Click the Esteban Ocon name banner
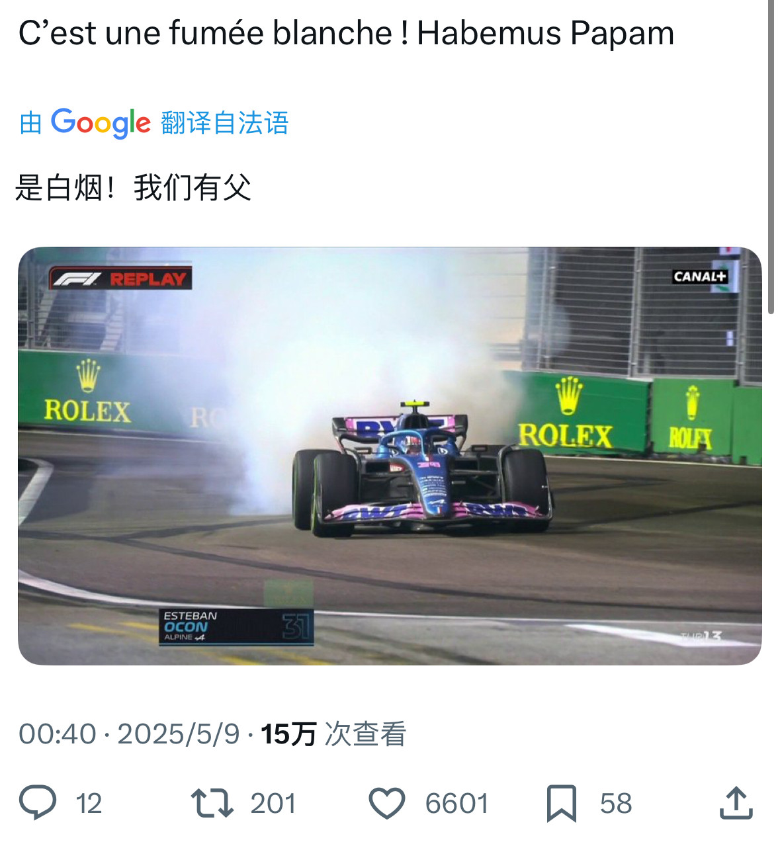 pos(236,626)
